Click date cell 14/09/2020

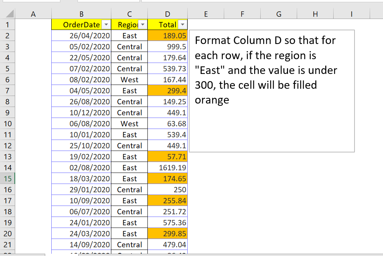(81, 245)
